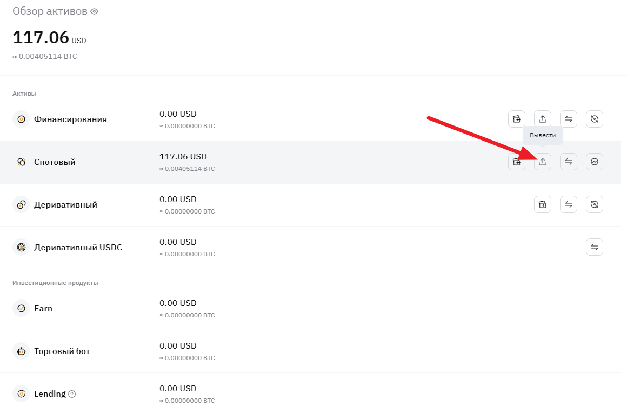Image resolution: width=627 pixels, height=406 pixels.
Task: Deposit to the Деривативный account
Action: 543,204
